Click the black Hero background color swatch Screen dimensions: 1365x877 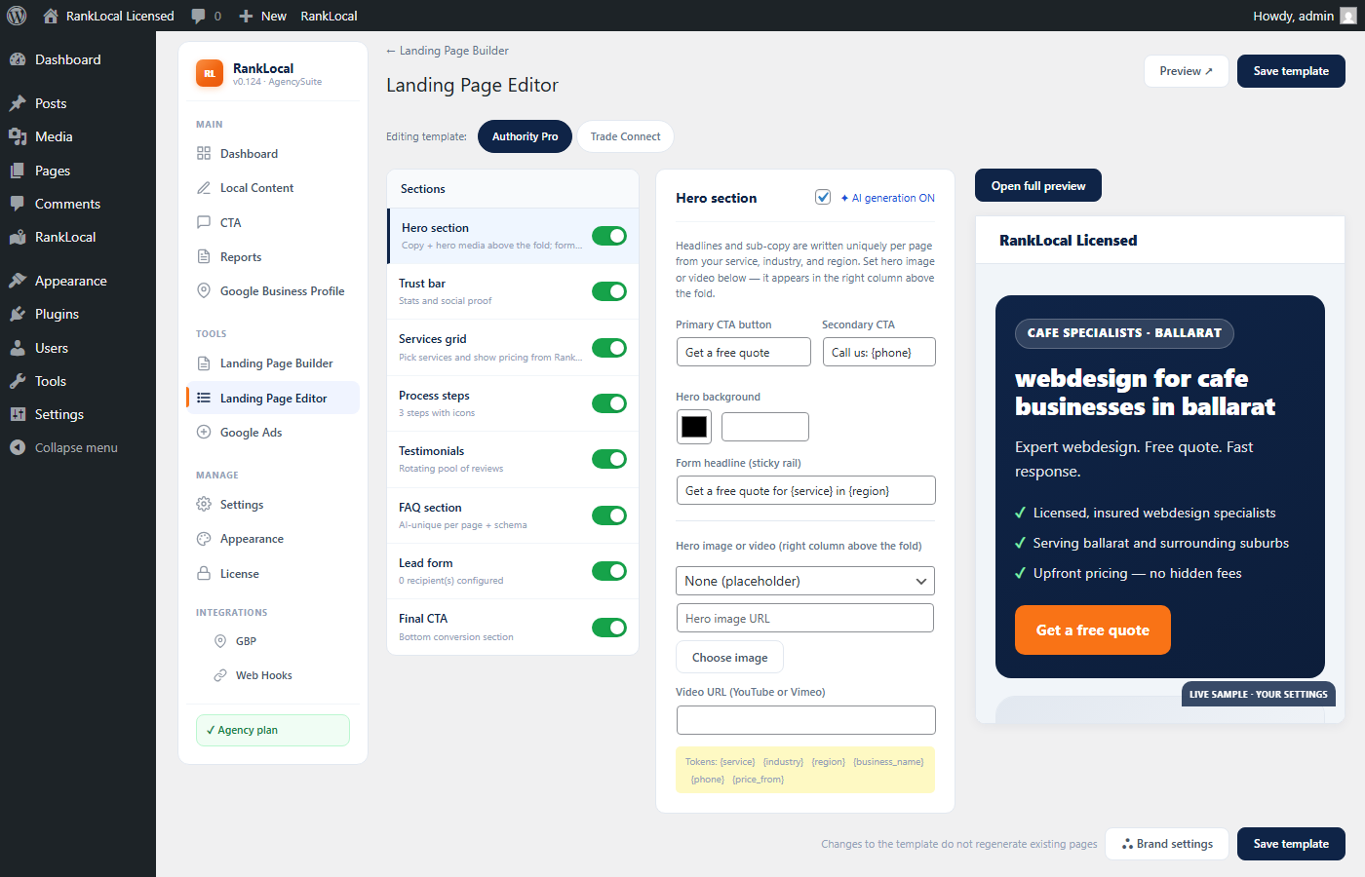coord(694,427)
